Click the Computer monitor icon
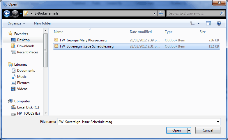This screenshot has width=228, height=140. coord(10,101)
